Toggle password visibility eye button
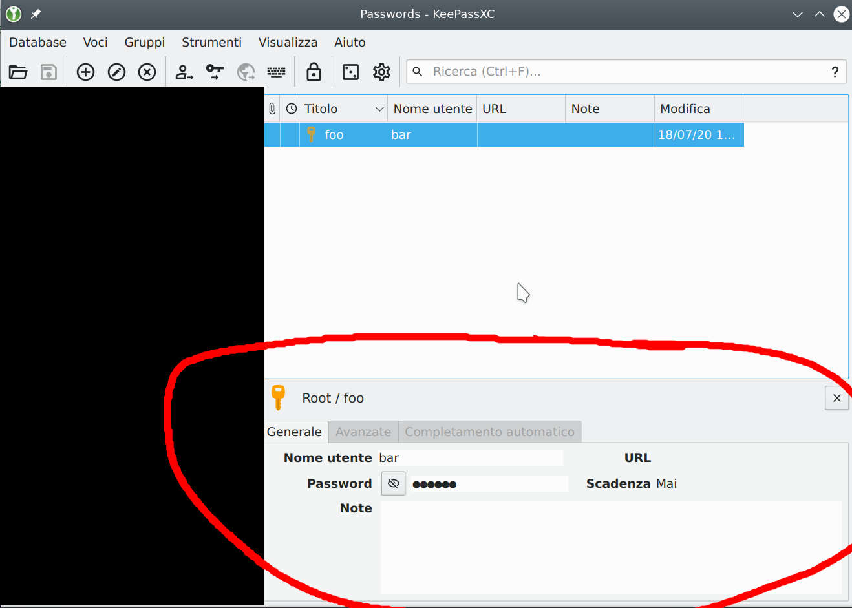 point(393,483)
